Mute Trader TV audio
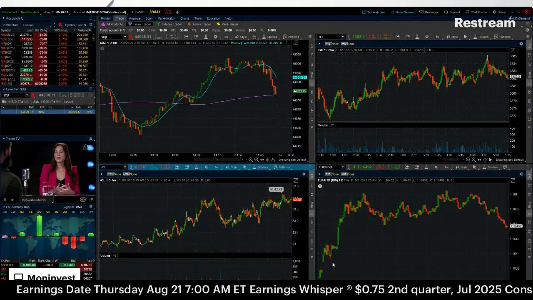533x300 pixels. point(12,200)
